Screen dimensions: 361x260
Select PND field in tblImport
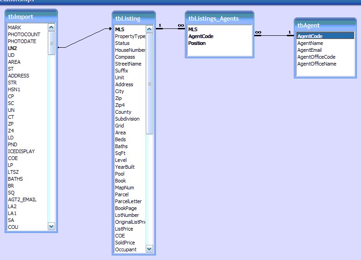13,144
